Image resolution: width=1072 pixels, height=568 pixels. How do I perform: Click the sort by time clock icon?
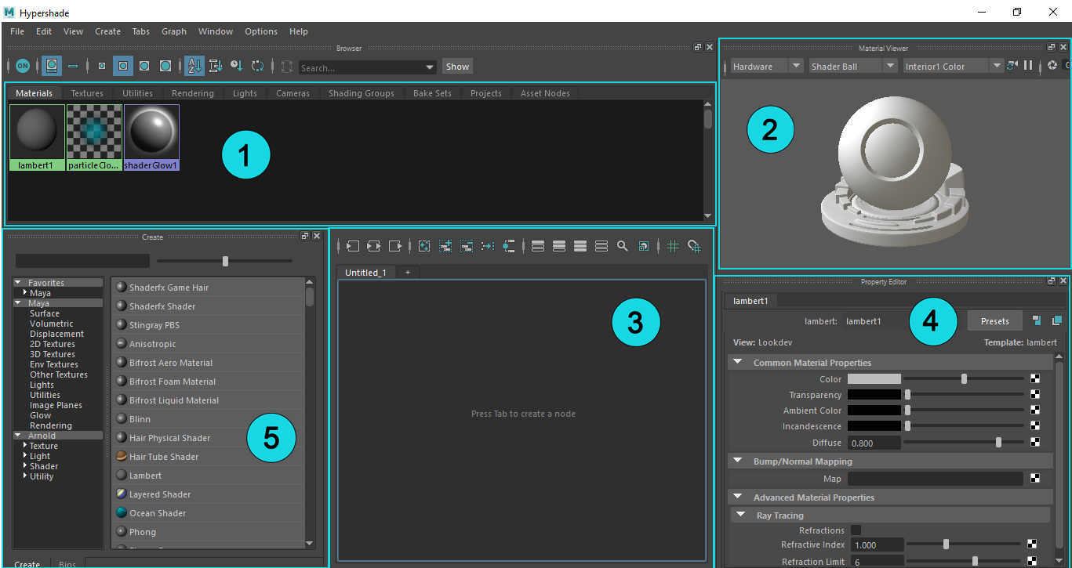click(237, 67)
